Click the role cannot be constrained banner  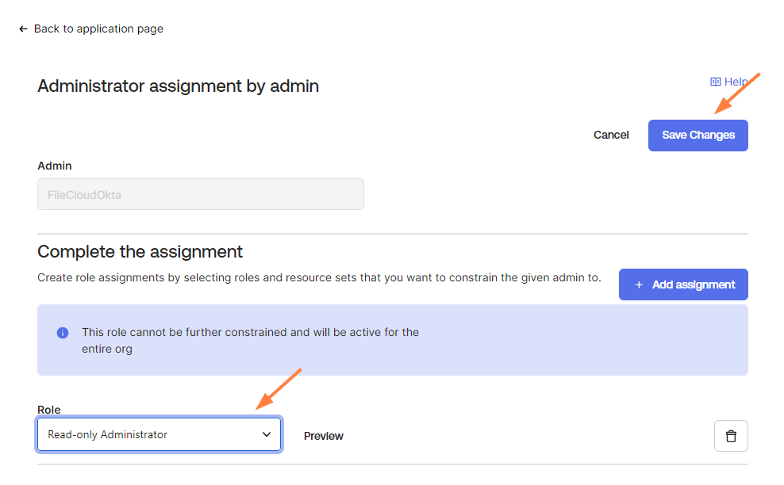[x=392, y=340]
